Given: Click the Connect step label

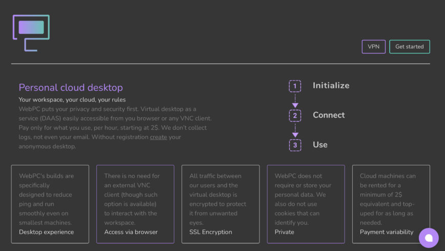Looking at the screenshot, I should click(329, 115).
